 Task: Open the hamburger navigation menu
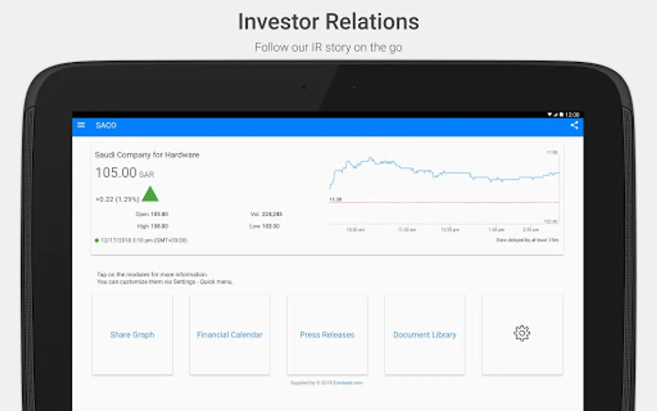click(x=81, y=125)
